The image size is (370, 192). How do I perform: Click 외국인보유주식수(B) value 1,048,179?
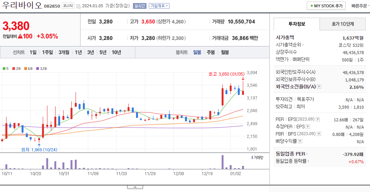click(354, 80)
